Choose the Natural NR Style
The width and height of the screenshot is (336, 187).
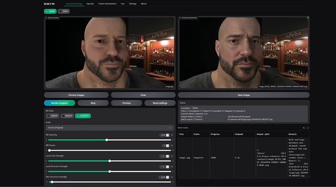67,116
